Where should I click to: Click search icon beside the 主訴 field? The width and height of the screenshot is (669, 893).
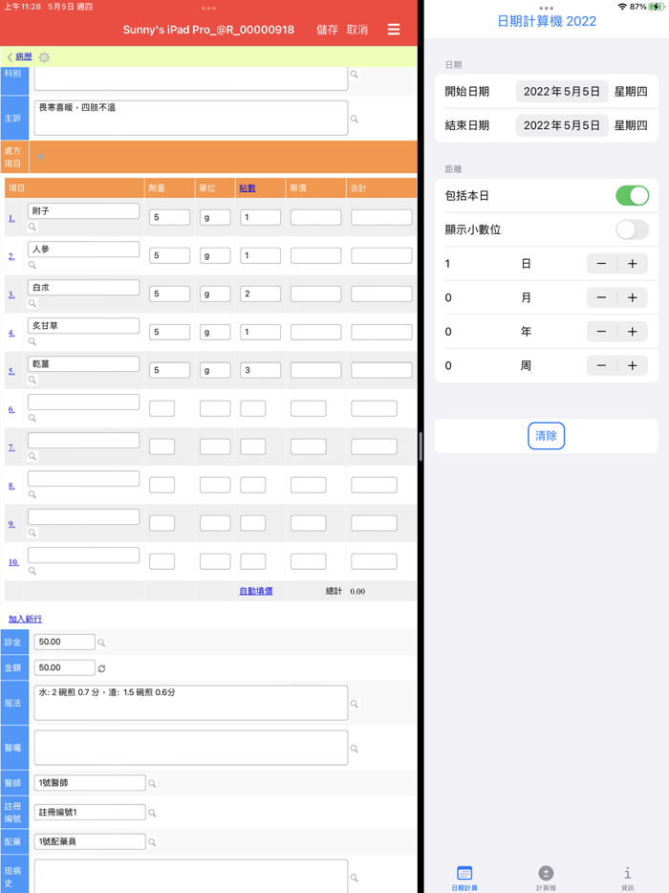click(x=355, y=119)
